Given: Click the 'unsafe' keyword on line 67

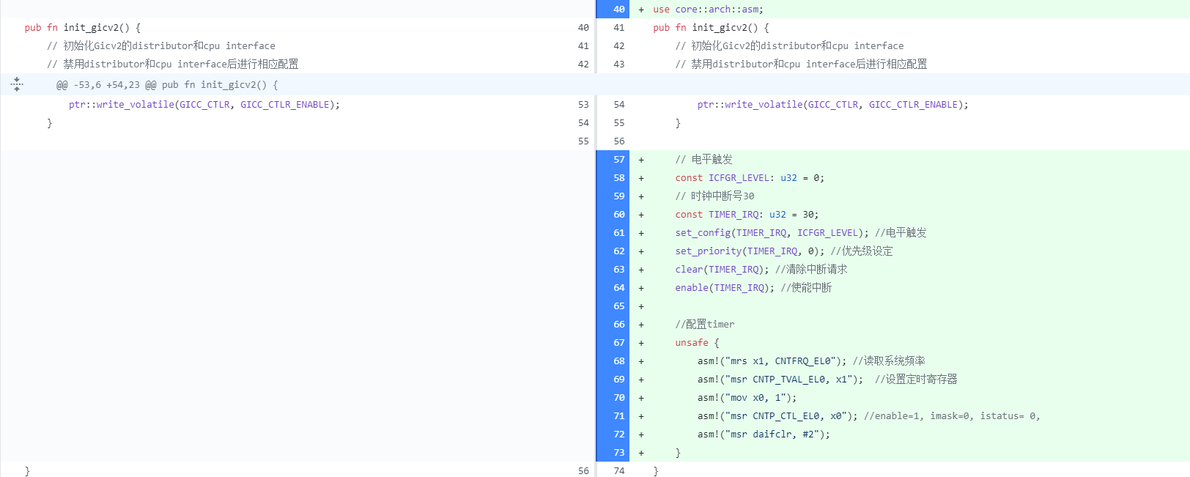Looking at the screenshot, I should coord(692,343).
